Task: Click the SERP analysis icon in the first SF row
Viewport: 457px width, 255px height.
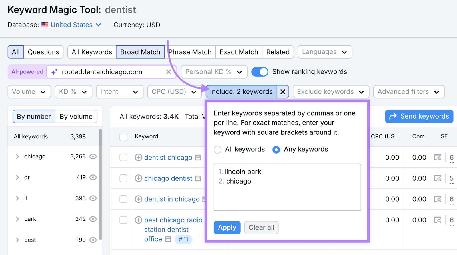Action: point(438,157)
